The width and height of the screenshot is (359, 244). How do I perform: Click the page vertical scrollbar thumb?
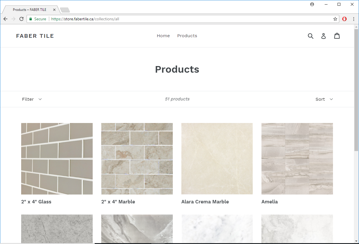pyautogui.click(x=356, y=90)
